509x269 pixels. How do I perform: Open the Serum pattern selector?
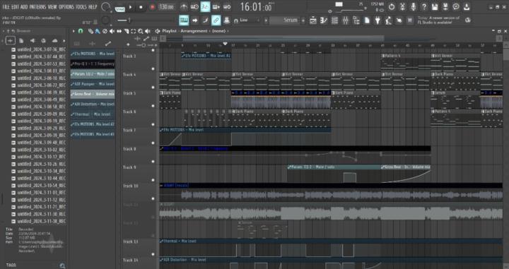287,20
